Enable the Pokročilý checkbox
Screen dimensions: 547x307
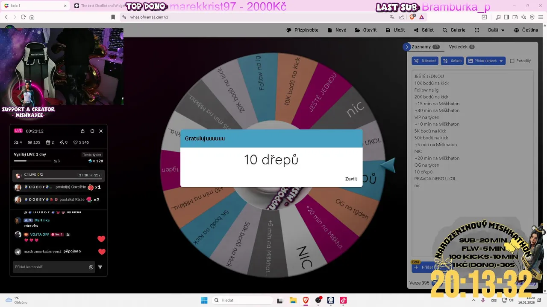512,61
